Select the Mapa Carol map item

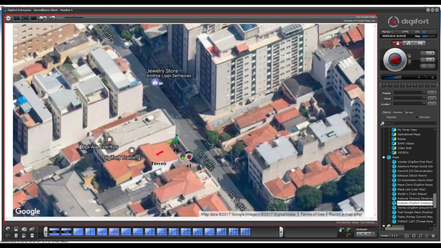(x=415, y=185)
